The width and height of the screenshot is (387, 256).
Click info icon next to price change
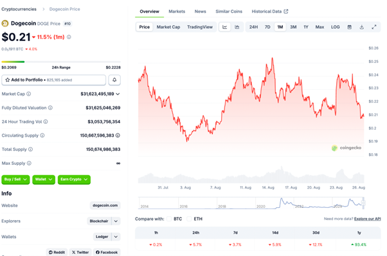[x=69, y=37]
